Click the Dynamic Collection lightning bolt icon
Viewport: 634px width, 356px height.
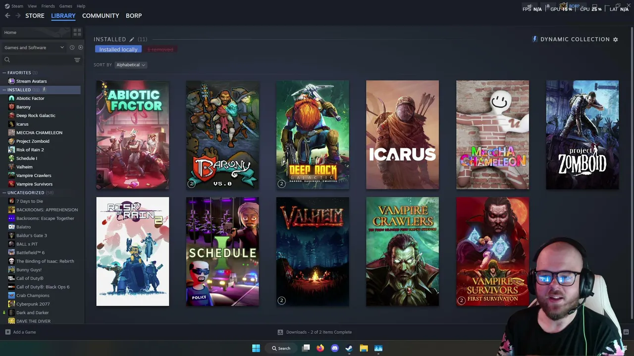(x=534, y=39)
